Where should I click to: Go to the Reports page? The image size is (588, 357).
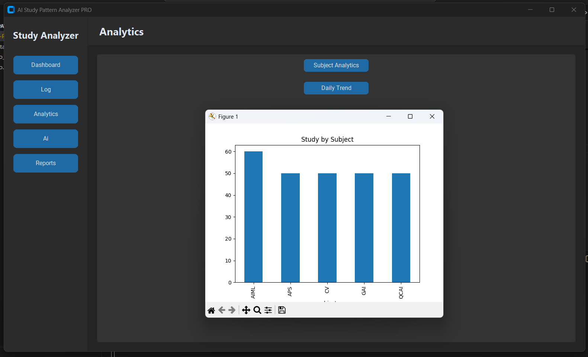(46, 163)
